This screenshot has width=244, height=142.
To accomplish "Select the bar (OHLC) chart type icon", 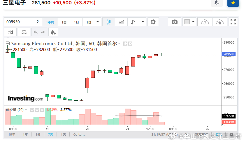I will pyautogui.click(x=134, y=22).
